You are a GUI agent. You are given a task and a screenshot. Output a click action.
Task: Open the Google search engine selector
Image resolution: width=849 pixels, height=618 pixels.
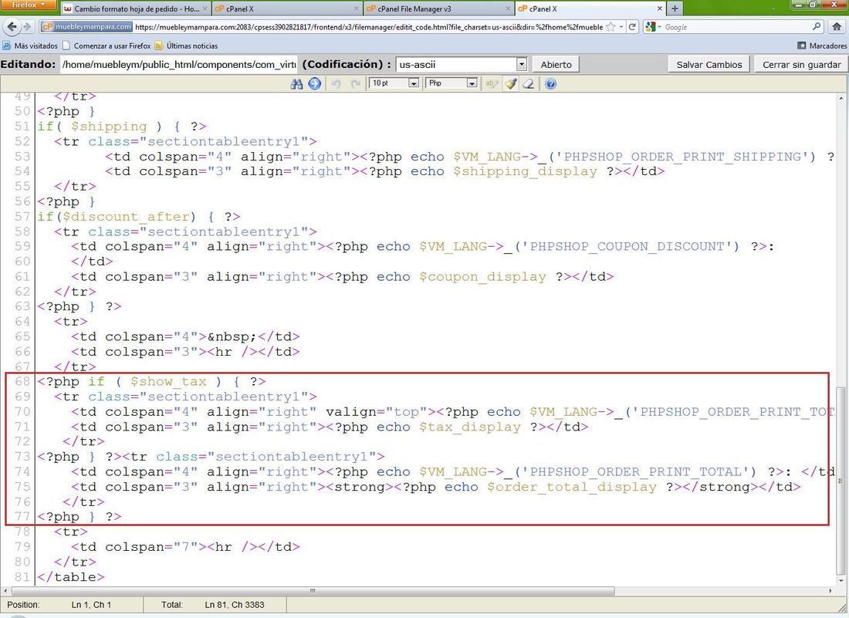pyautogui.click(x=653, y=26)
